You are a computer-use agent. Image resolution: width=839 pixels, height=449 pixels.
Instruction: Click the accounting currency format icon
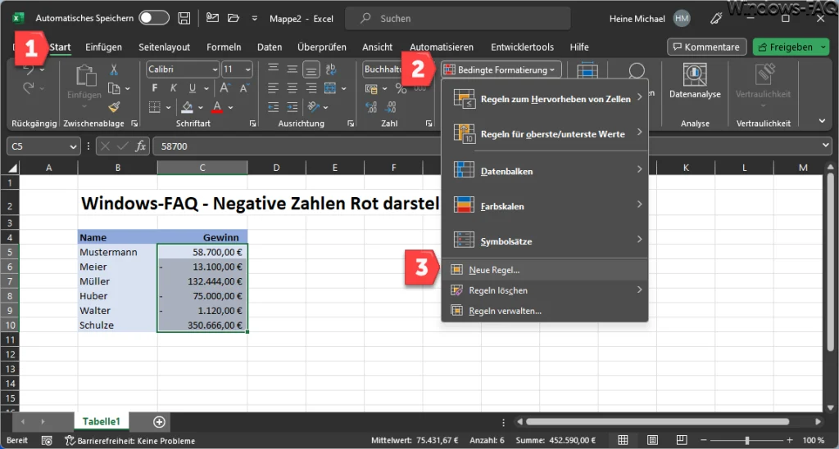tap(371, 88)
